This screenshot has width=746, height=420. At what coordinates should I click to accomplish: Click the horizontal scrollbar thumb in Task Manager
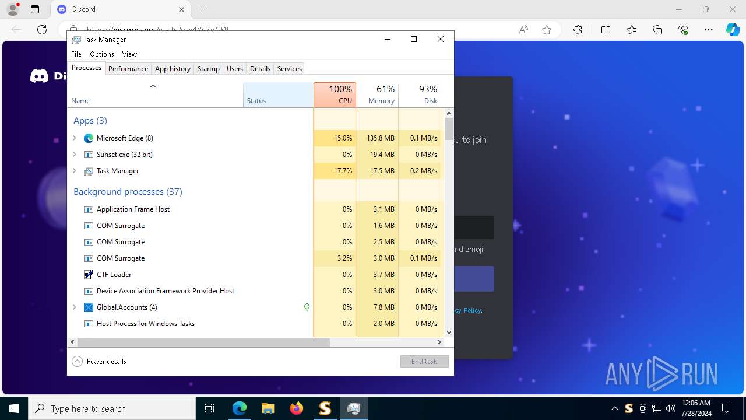pos(203,342)
